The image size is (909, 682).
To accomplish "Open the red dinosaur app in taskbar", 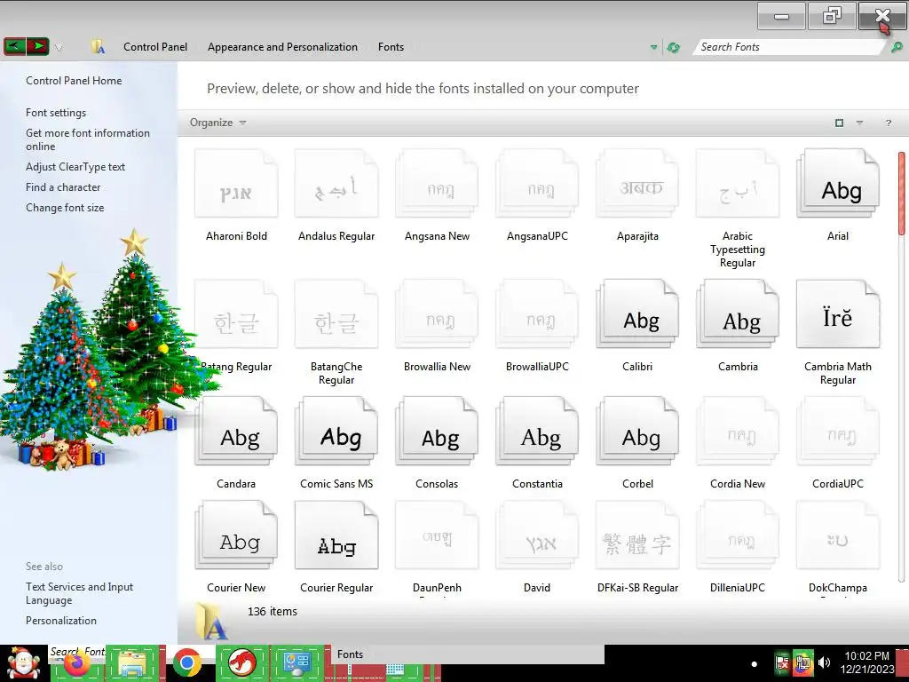I will (x=241, y=663).
